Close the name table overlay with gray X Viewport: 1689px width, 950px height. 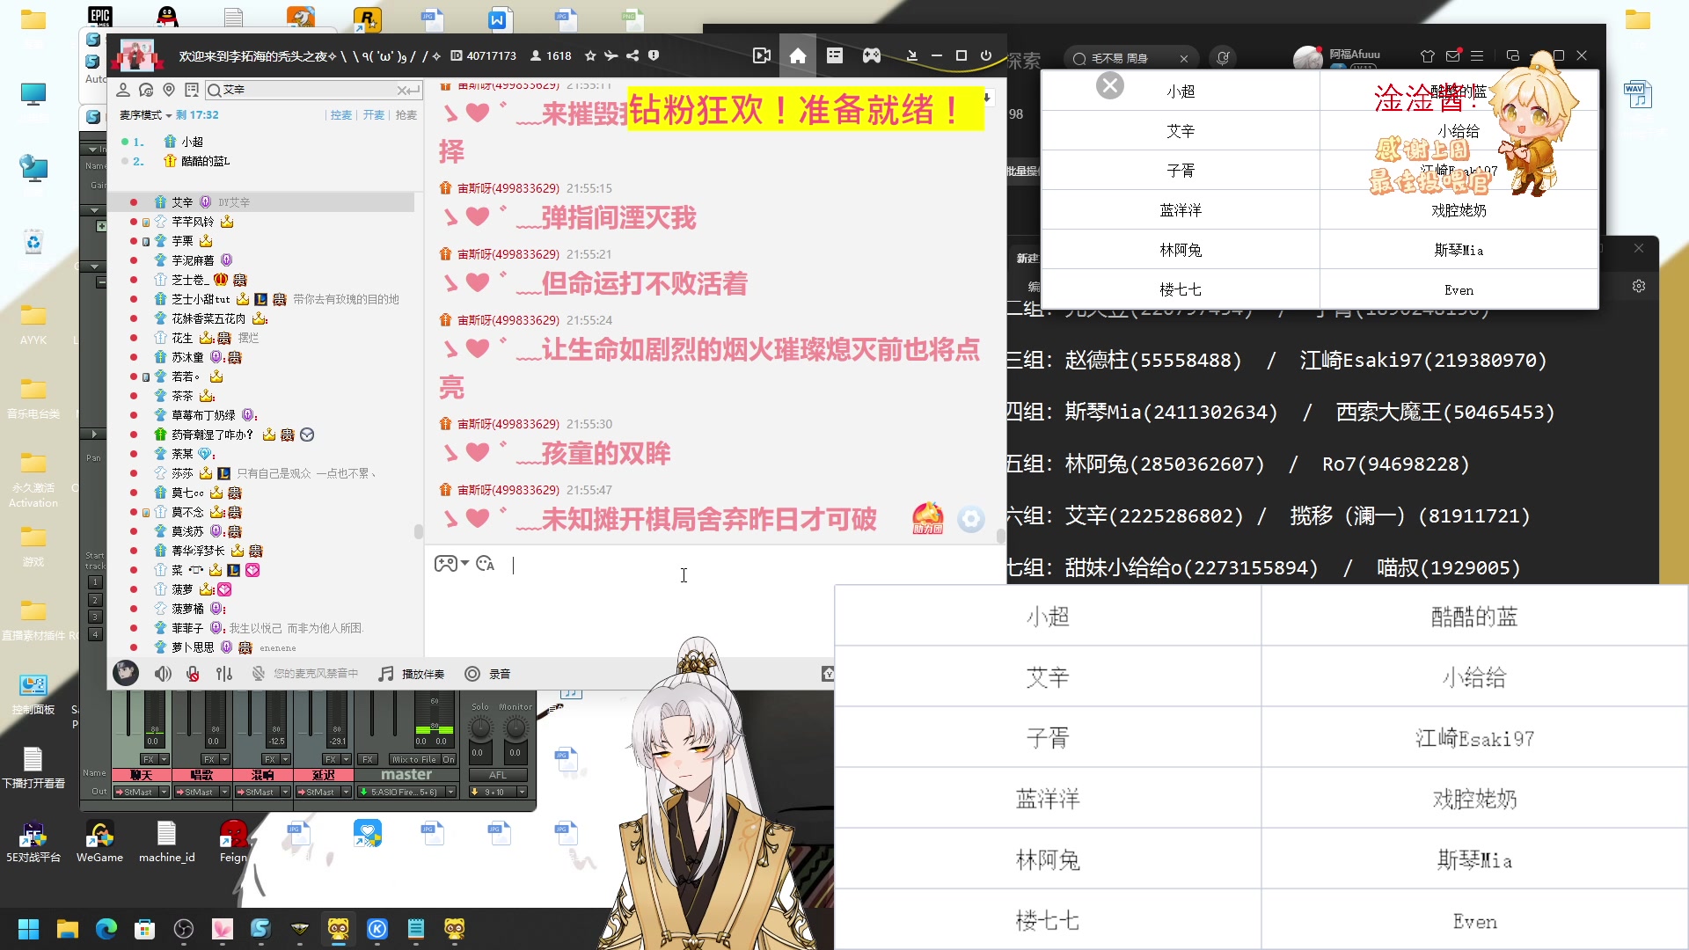coord(1110,85)
